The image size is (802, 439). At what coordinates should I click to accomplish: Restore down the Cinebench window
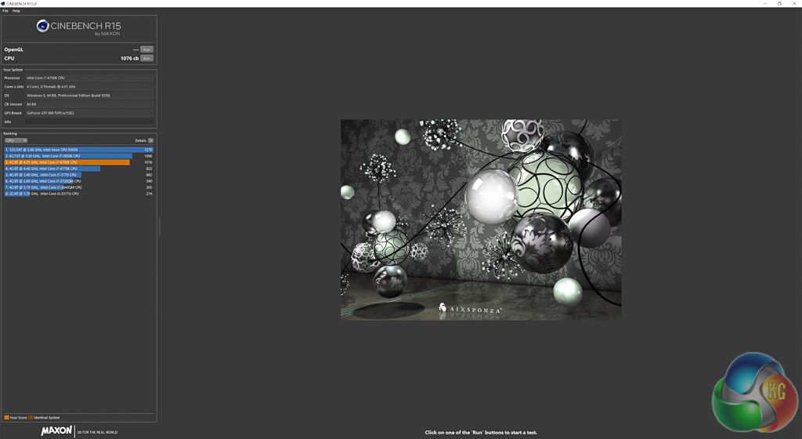pos(779,4)
